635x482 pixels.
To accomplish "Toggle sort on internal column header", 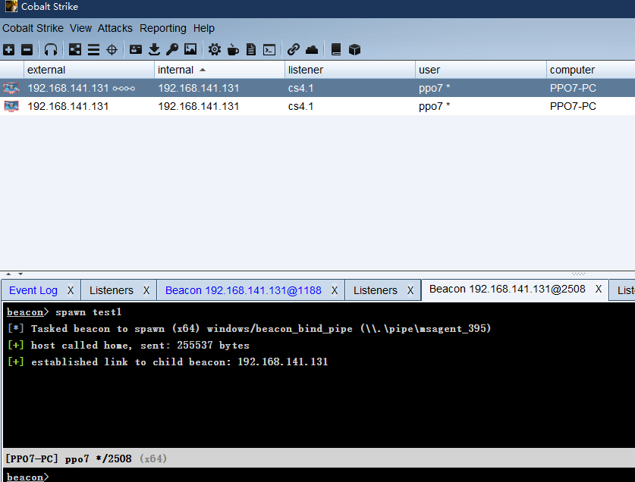I will pyautogui.click(x=219, y=70).
